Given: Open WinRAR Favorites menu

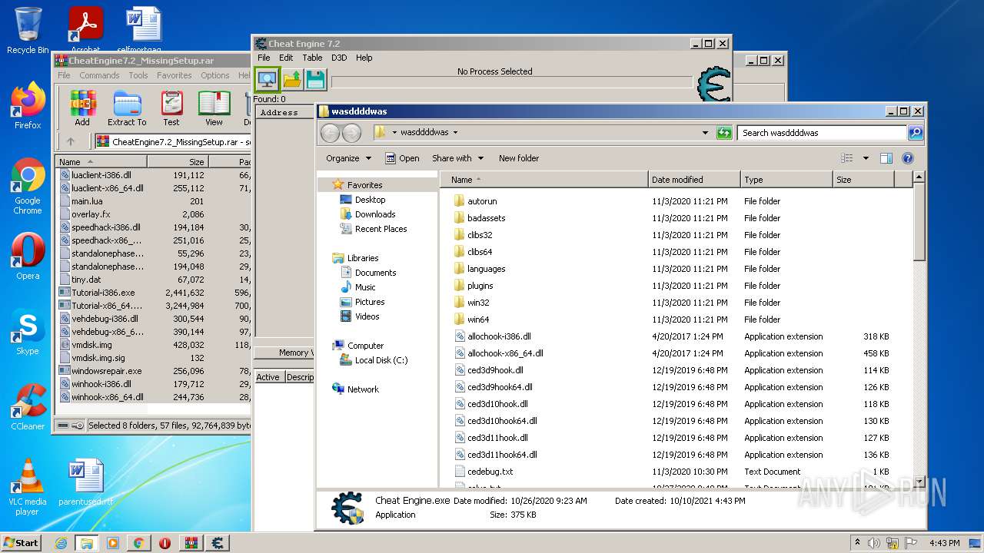Looking at the screenshot, I should (175, 75).
